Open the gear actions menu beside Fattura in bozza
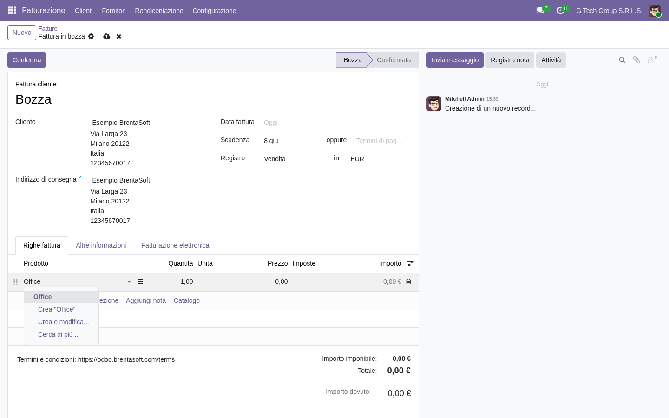669x418 pixels. (91, 36)
